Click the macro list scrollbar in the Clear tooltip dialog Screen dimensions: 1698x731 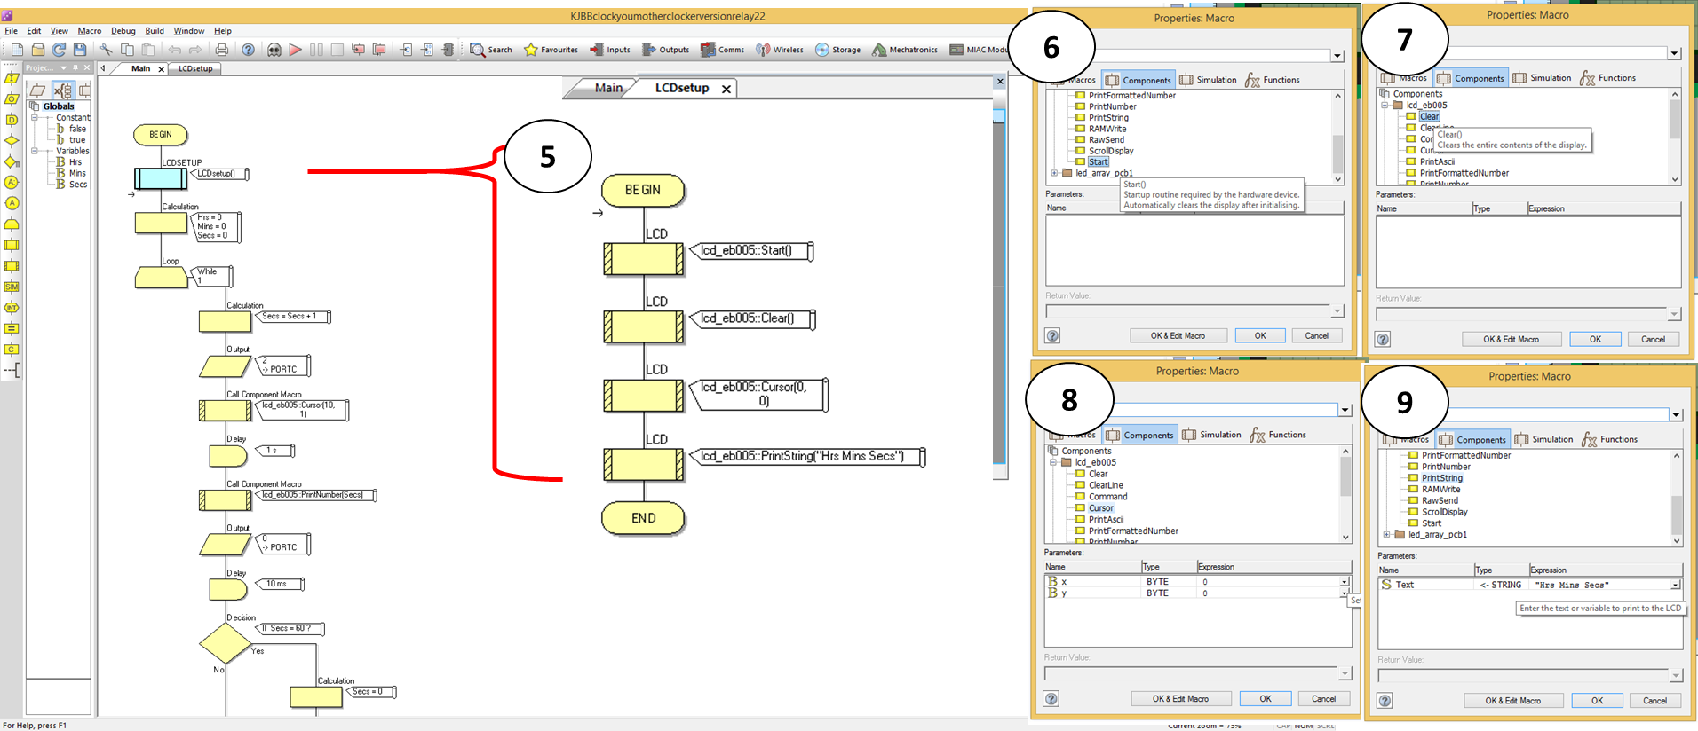pos(1675,138)
